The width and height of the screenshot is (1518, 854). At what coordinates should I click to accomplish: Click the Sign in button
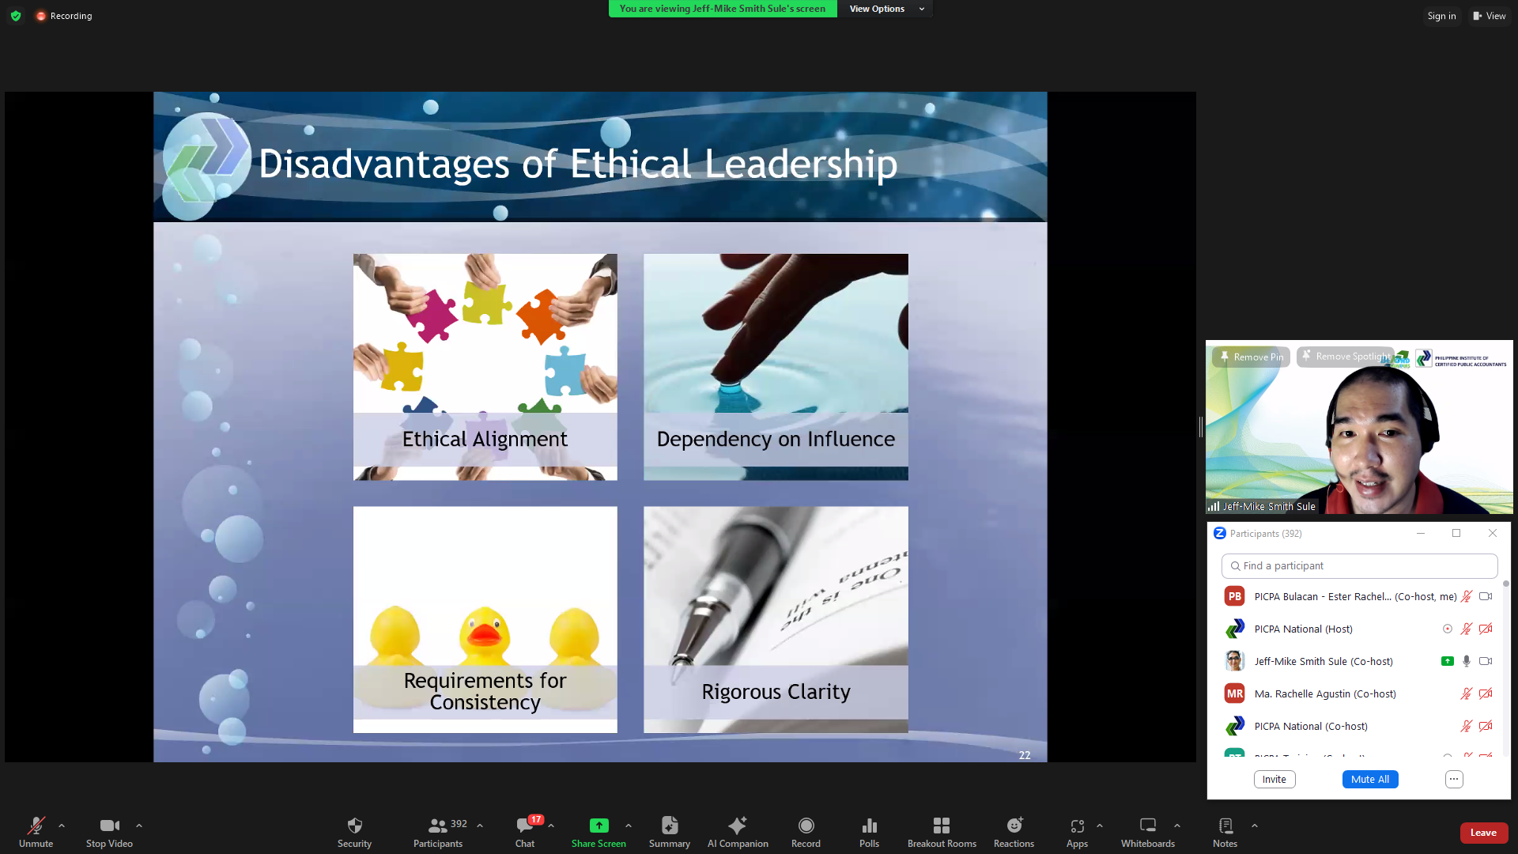[1441, 16]
